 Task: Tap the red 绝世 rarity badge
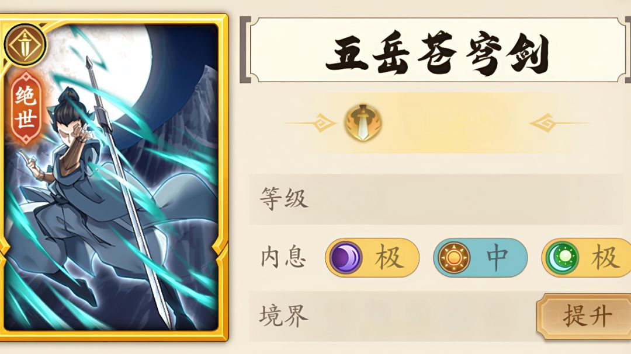[26, 108]
